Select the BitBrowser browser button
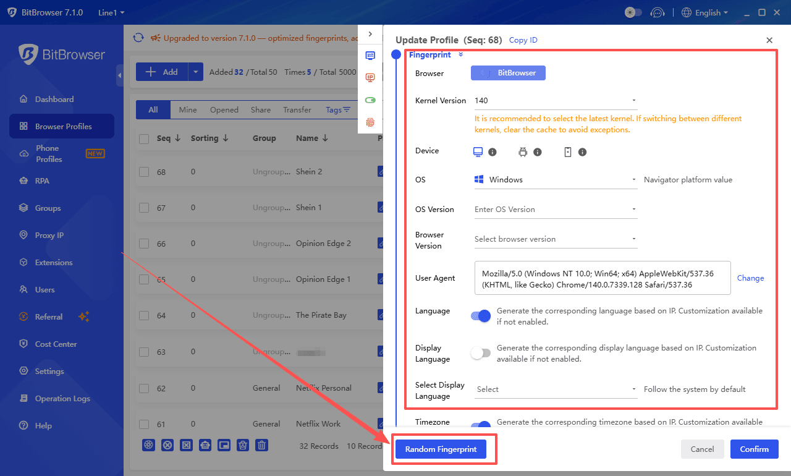This screenshot has width=791, height=476. tap(508, 73)
